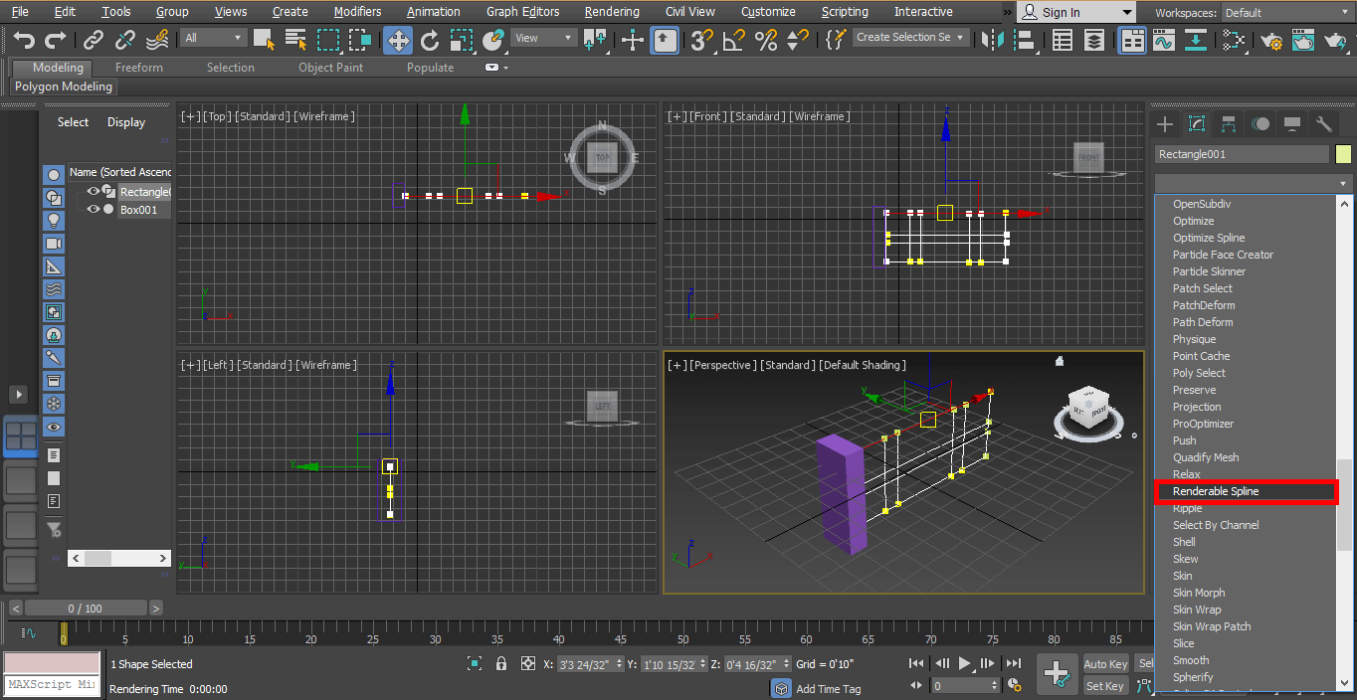Screen dimensions: 1357x700
Task: Click the Set Key button
Action: coord(1105,685)
